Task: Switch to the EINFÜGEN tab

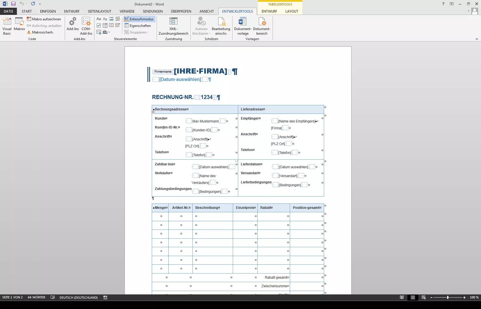Action: (x=48, y=11)
